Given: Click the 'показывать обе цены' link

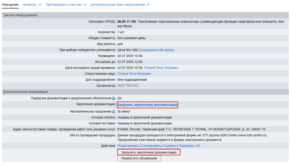Looking at the screenshot, I should [157, 50].
